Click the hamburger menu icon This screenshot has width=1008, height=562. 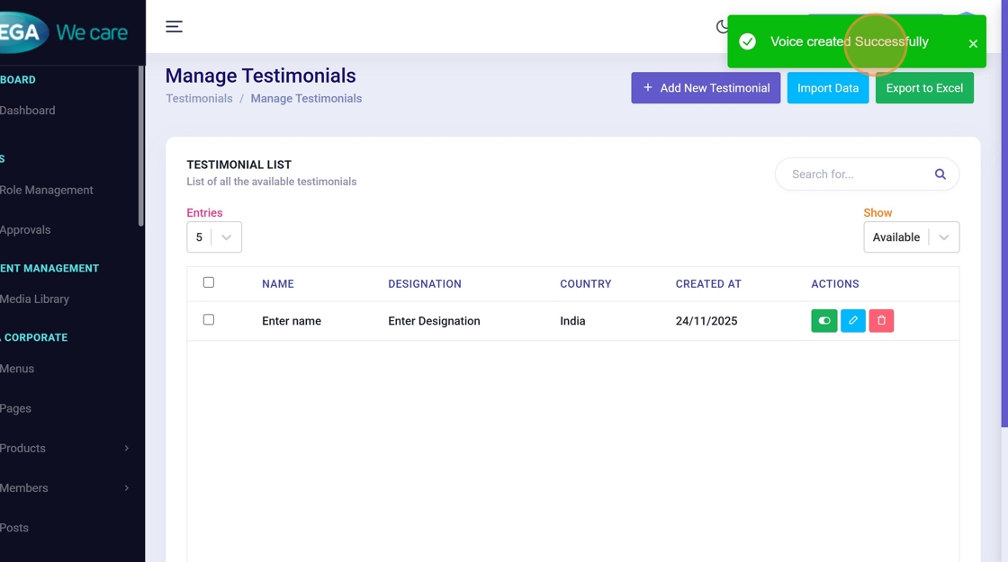click(x=174, y=27)
